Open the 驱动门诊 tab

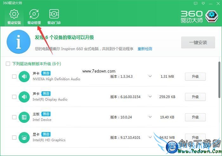pyautogui.click(x=54, y=17)
